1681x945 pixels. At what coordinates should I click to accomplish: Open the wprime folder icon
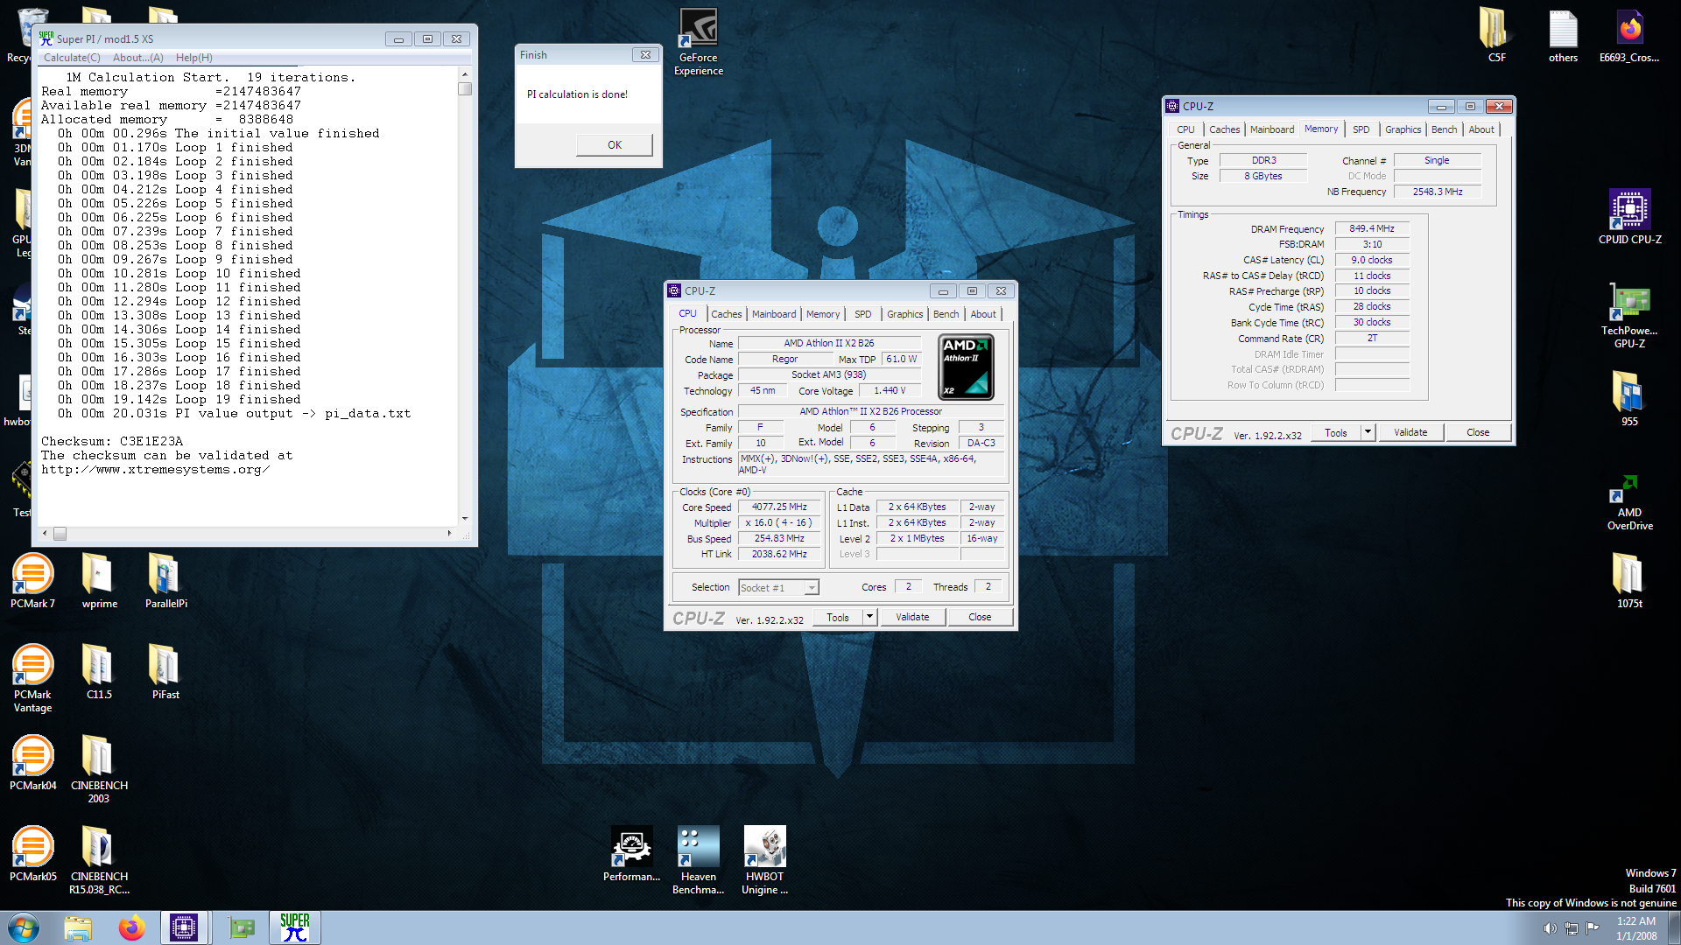tap(99, 581)
